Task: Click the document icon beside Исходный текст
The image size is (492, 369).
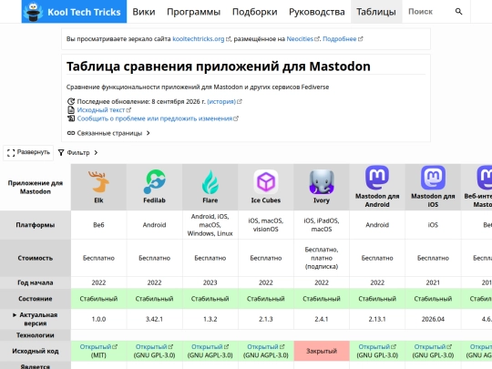Action: click(x=71, y=110)
